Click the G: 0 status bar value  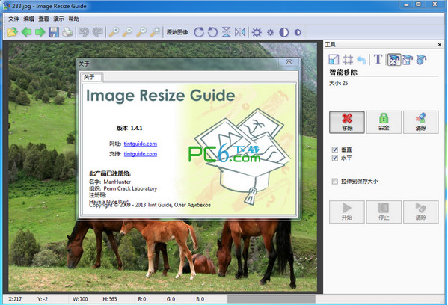(171, 299)
